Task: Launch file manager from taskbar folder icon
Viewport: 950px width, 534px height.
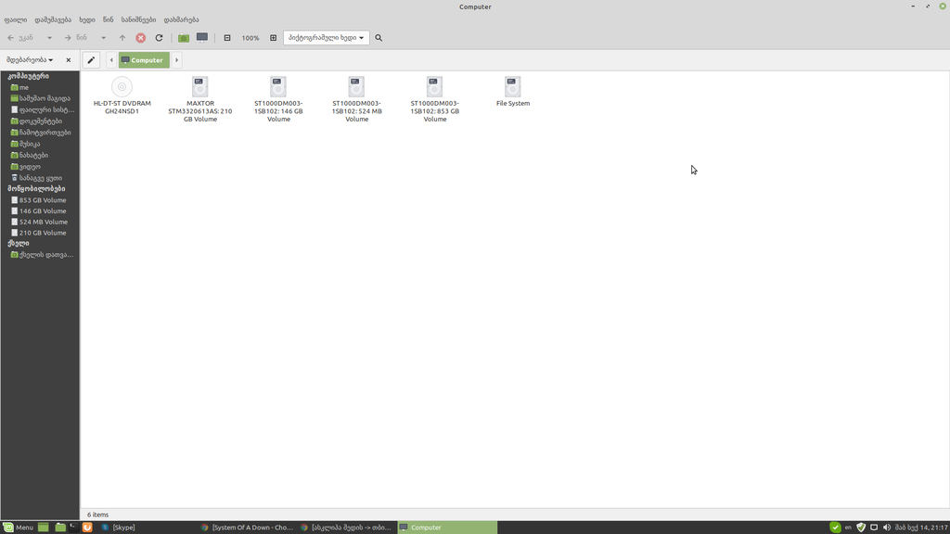Action: coord(60,528)
